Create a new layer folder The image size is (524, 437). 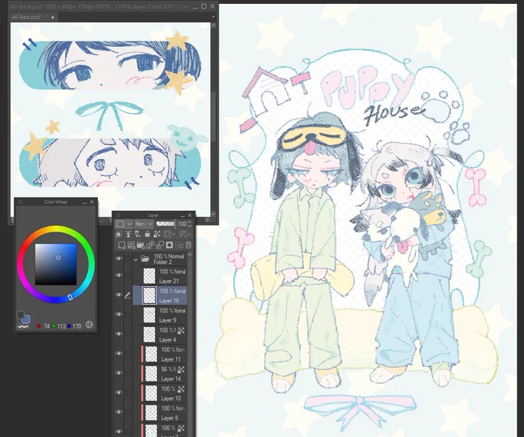click(x=141, y=245)
